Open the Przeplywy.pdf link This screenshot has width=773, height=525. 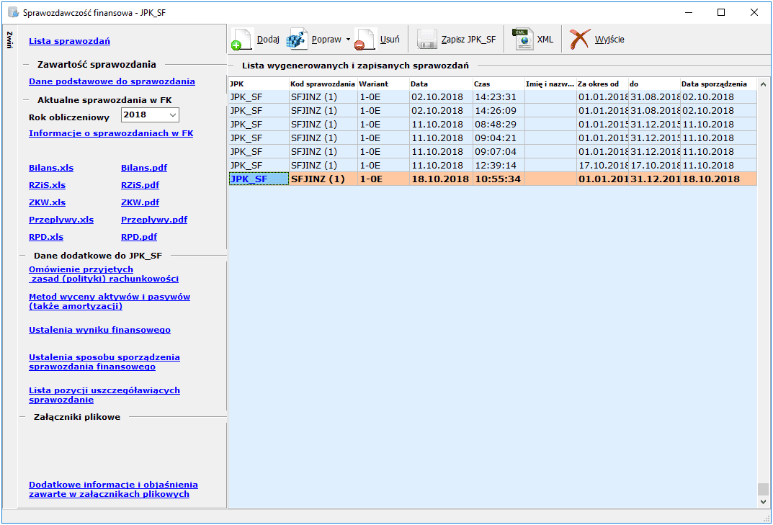tap(154, 220)
